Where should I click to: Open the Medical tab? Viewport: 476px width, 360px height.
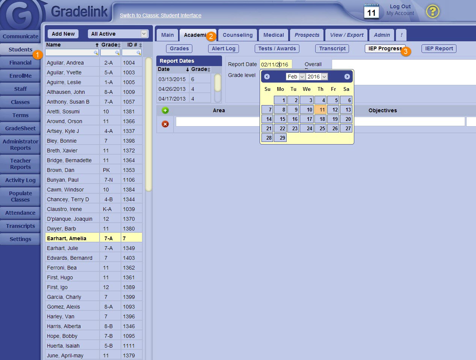[274, 35]
